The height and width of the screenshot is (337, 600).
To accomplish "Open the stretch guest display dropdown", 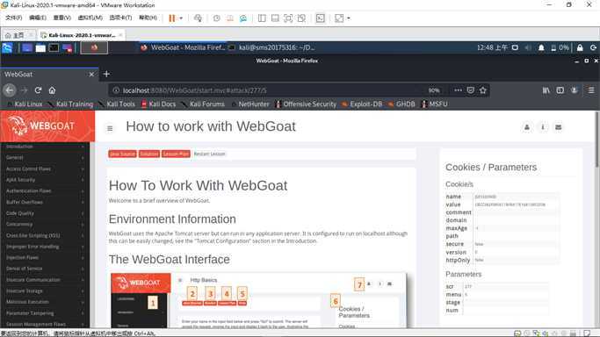I will [x=349, y=18].
